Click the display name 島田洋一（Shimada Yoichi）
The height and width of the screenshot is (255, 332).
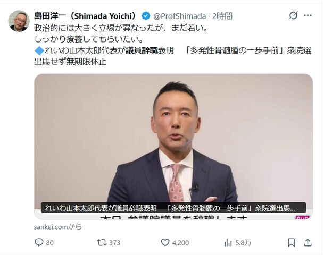[x=86, y=16]
